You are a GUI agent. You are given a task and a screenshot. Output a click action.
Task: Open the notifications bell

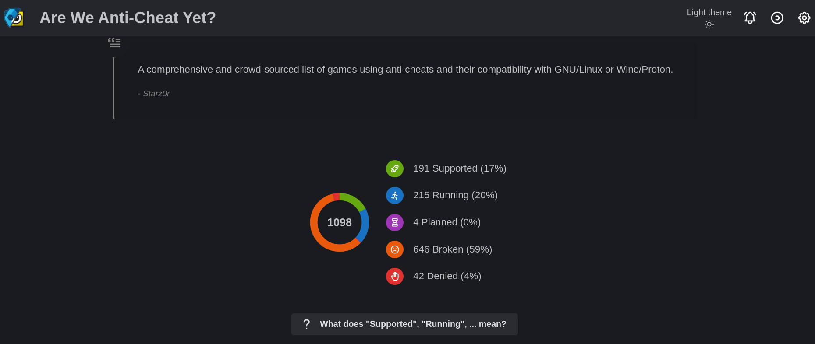coord(750,18)
